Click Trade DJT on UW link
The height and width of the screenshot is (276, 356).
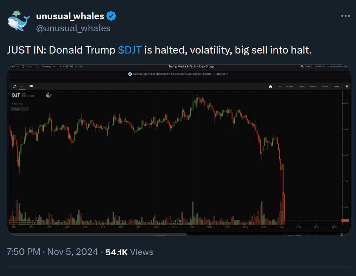click(x=312, y=67)
